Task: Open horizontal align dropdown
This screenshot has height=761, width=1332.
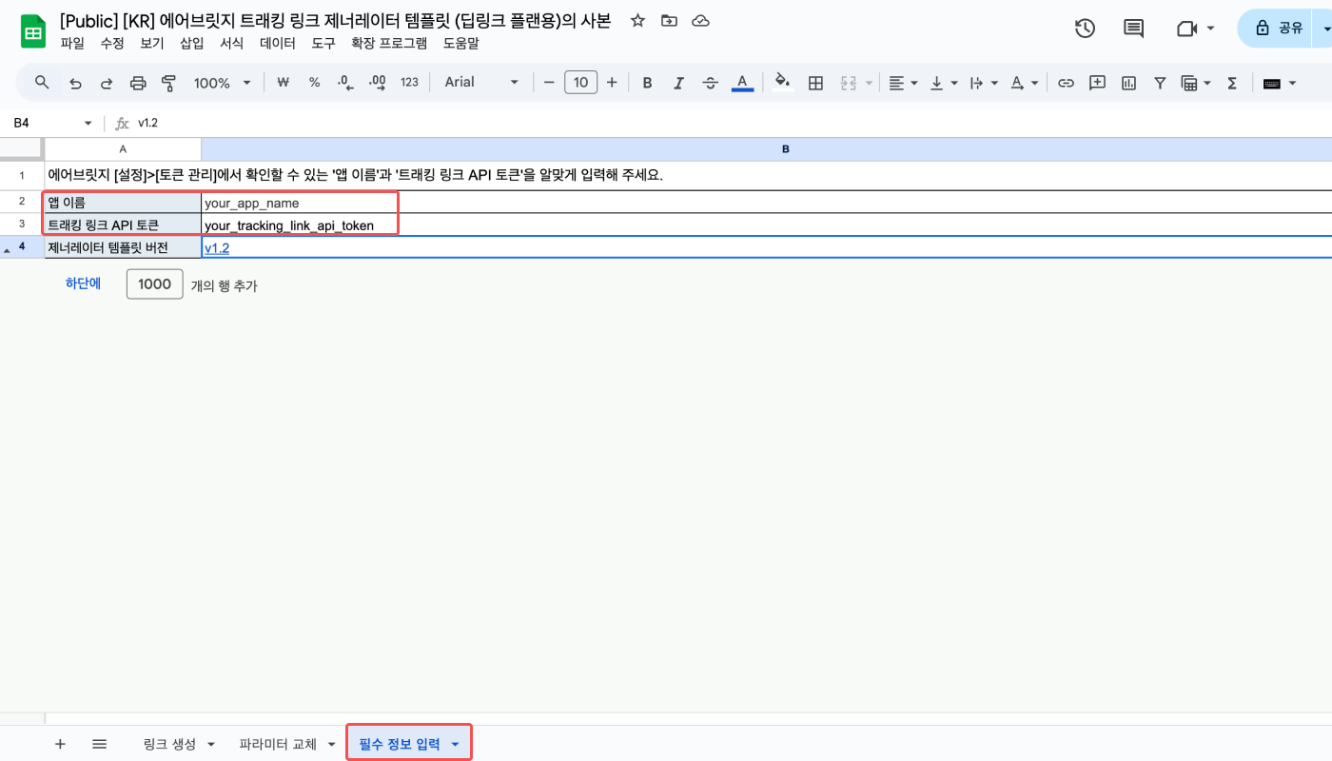Action: 902,83
